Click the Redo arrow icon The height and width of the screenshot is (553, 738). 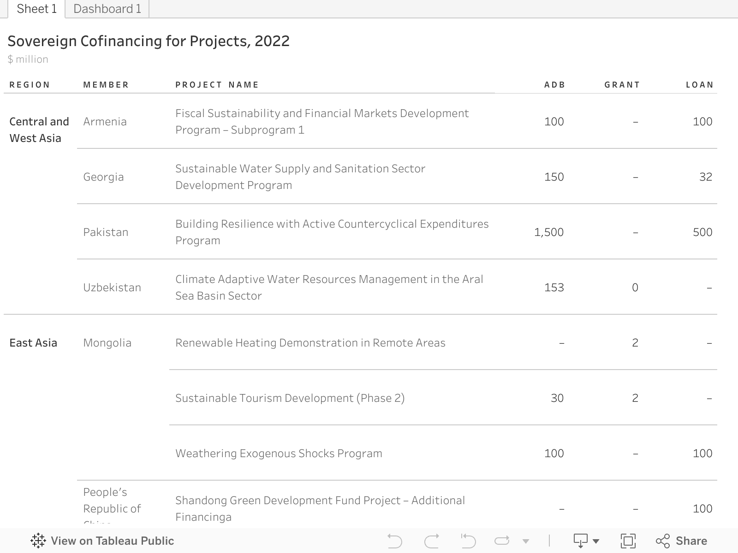click(431, 541)
